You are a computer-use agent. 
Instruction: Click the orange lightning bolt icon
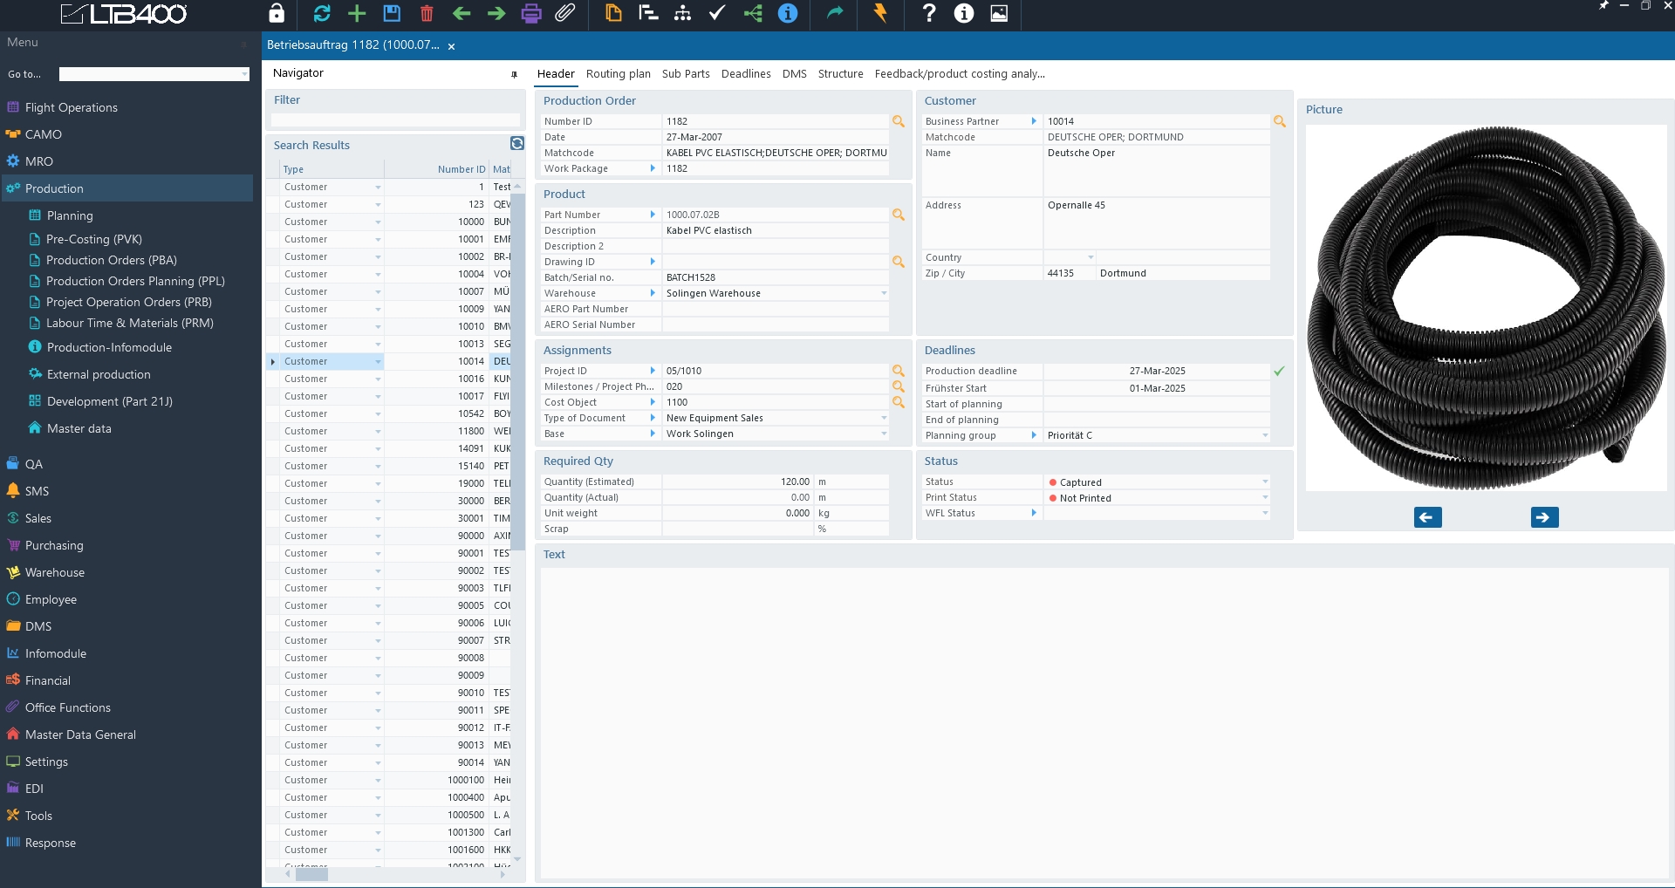click(880, 13)
